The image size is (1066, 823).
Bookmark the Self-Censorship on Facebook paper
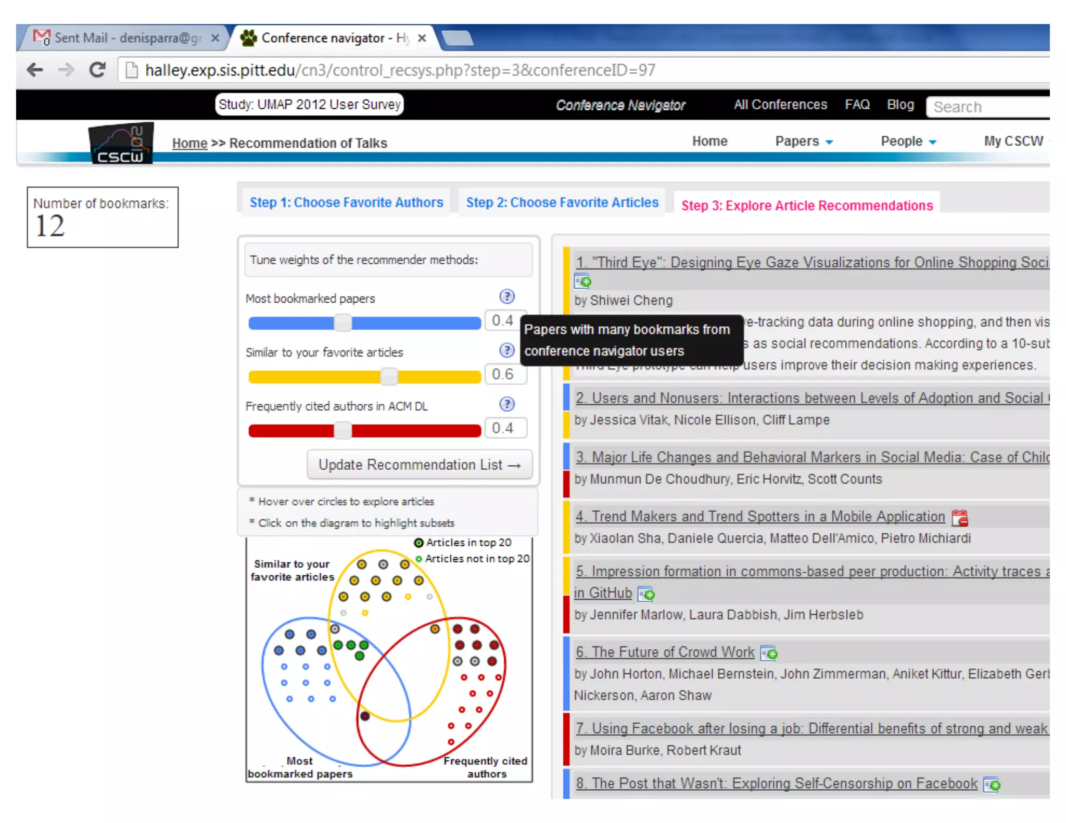(x=992, y=784)
